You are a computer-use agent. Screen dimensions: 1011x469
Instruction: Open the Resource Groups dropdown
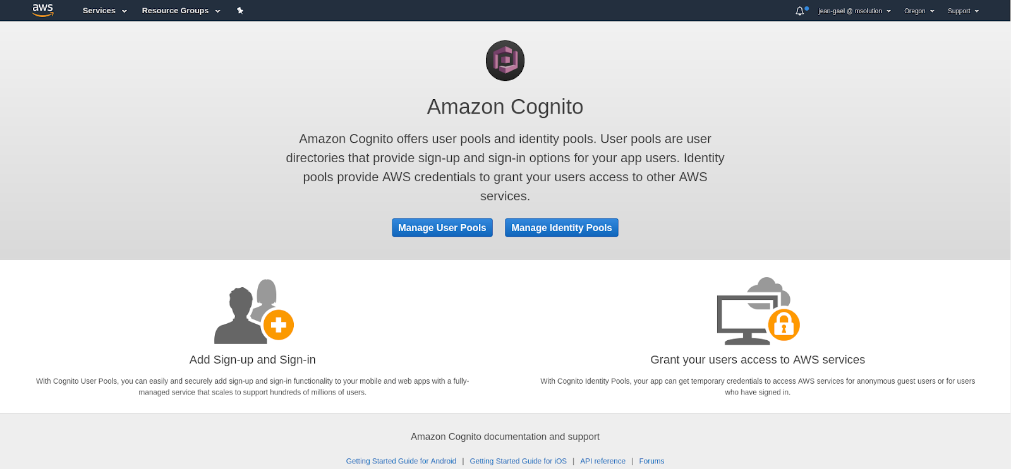click(181, 11)
